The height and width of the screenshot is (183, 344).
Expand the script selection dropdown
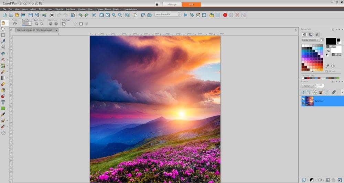[x=180, y=14]
